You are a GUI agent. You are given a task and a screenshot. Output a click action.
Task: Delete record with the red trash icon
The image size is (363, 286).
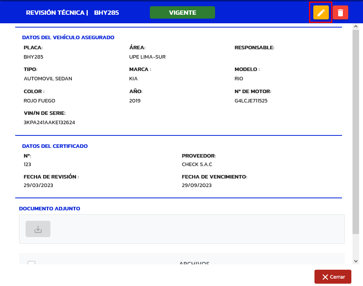tap(340, 13)
